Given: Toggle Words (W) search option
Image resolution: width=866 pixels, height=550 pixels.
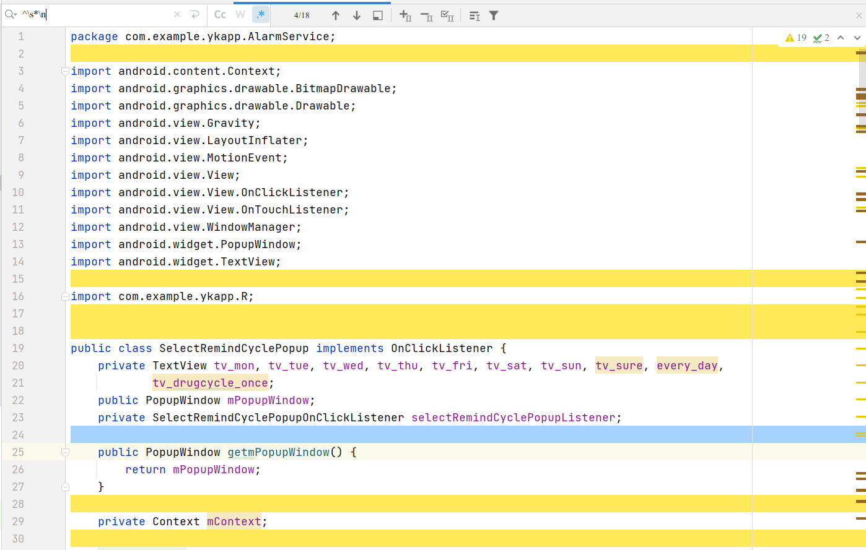Looking at the screenshot, I should click(x=240, y=15).
